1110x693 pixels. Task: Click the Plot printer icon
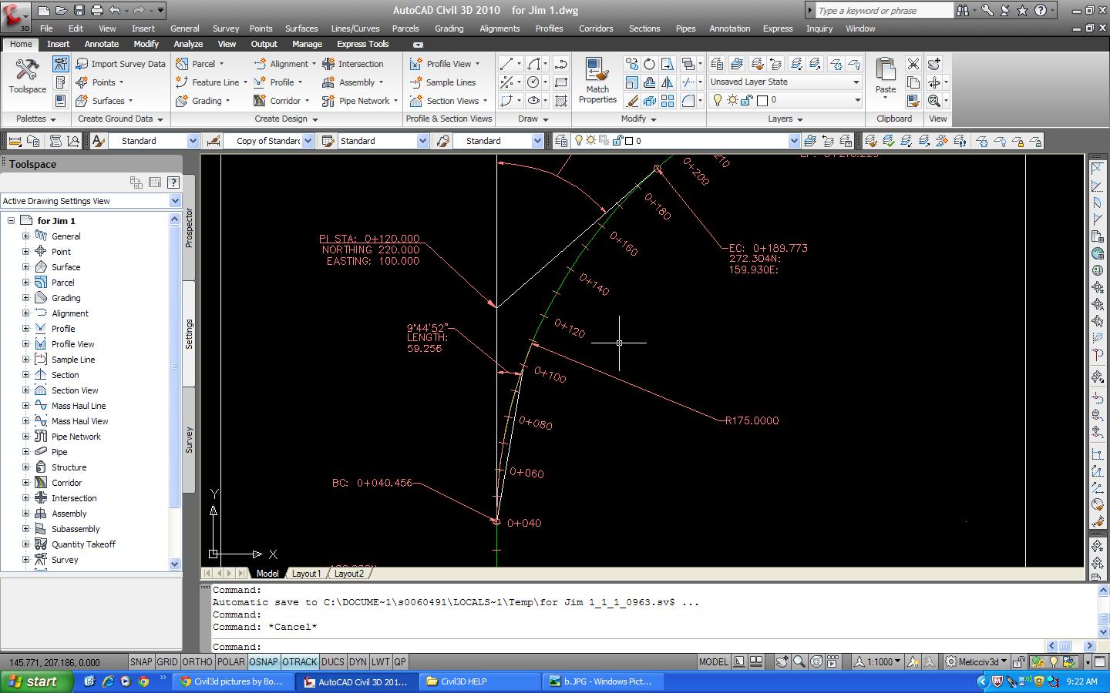(x=97, y=11)
